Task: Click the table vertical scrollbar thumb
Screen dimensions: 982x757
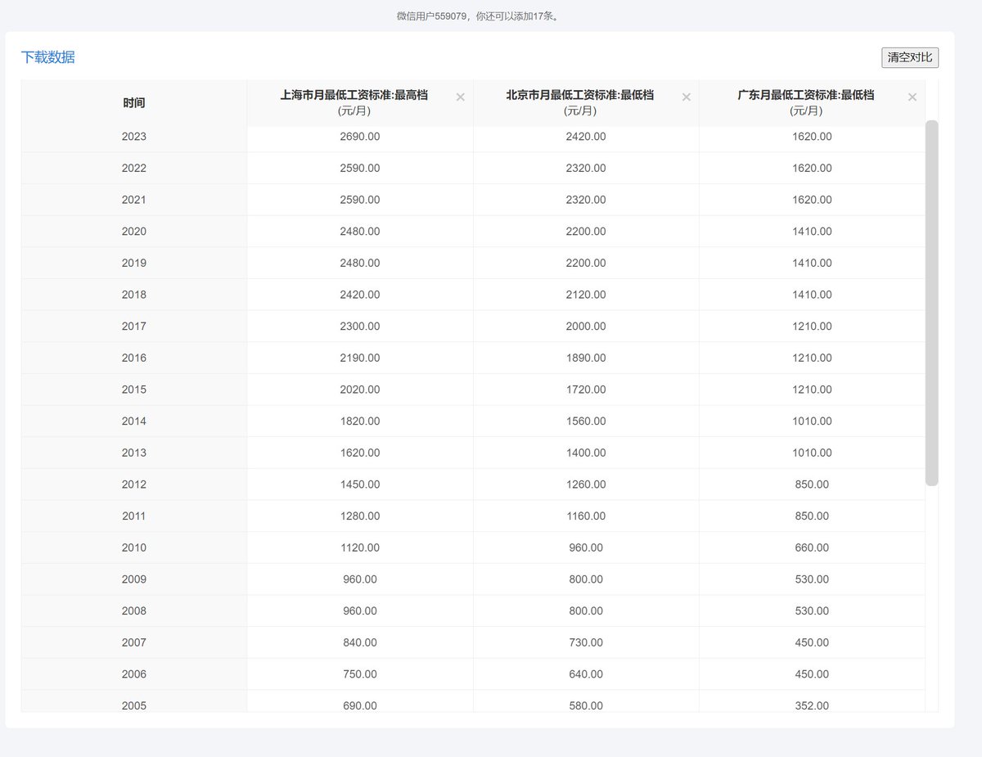Action: pyautogui.click(x=931, y=303)
